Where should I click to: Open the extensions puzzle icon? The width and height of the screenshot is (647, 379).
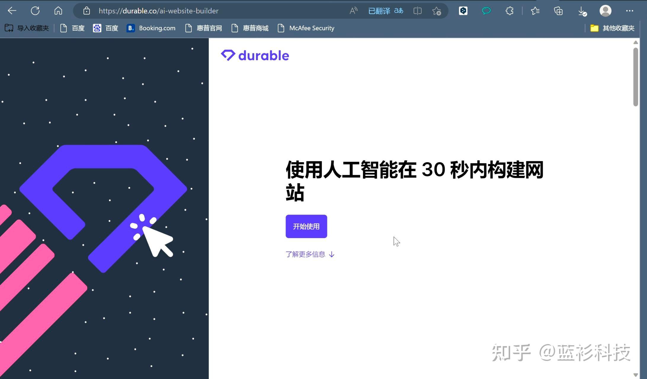click(x=509, y=11)
